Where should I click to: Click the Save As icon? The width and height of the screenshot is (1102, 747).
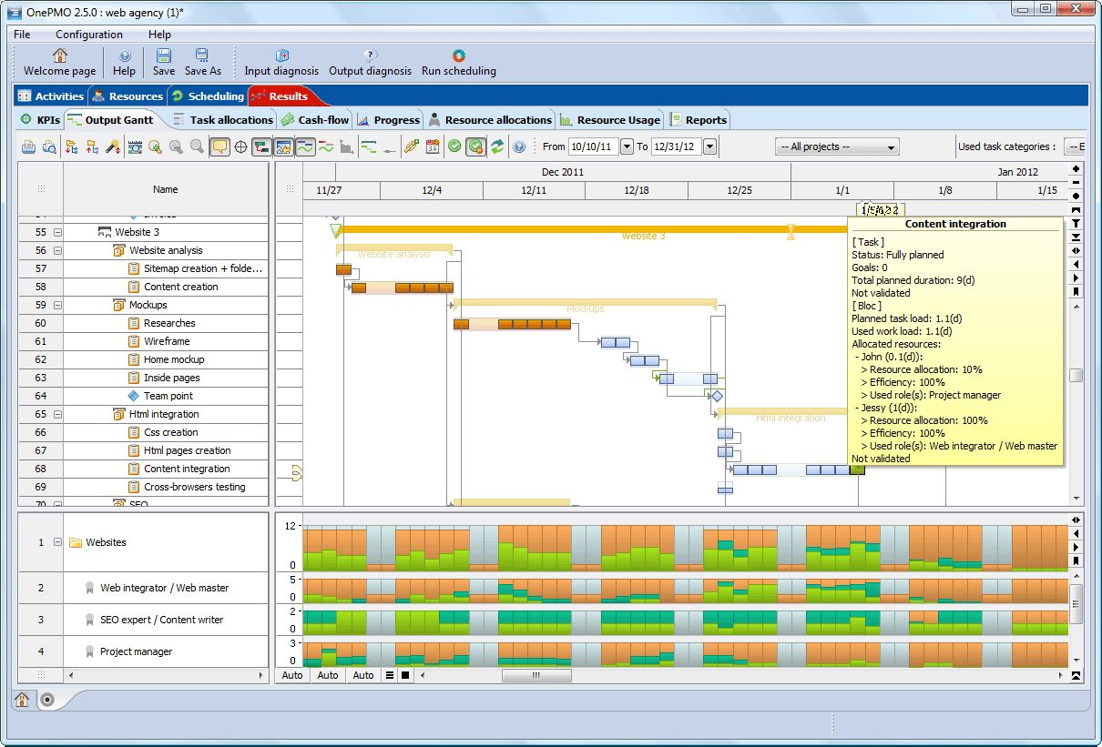201,61
